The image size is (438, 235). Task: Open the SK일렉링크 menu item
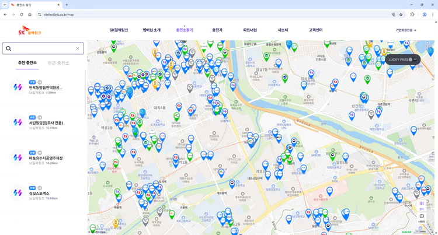point(119,30)
